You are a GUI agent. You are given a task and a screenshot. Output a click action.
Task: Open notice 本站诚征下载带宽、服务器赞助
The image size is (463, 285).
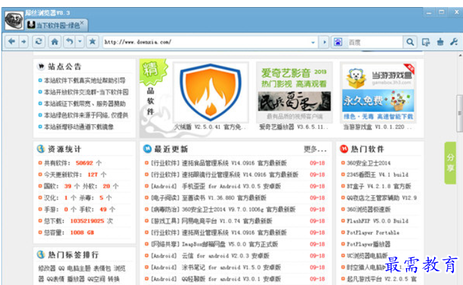coord(85,104)
